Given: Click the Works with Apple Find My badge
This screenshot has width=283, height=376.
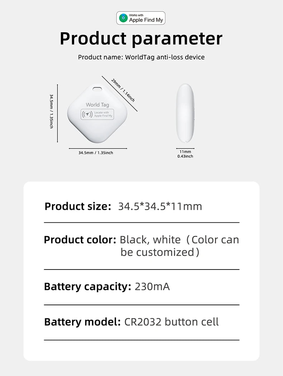Looking at the screenshot, I should [x=141, y=18].
